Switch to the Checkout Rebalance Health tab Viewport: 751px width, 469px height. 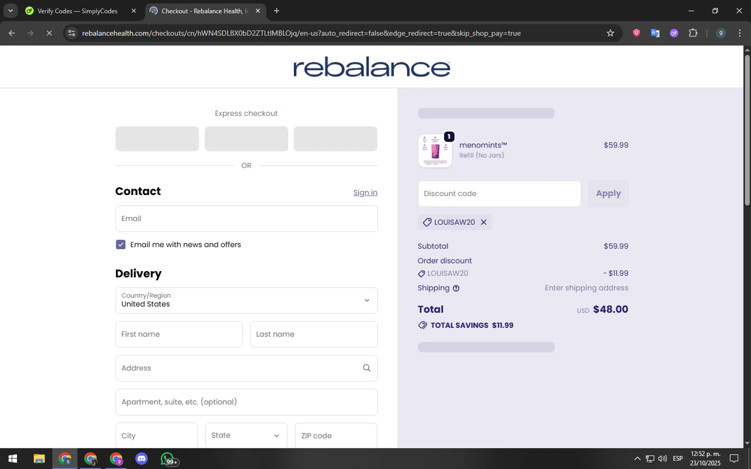pos(205,11)
